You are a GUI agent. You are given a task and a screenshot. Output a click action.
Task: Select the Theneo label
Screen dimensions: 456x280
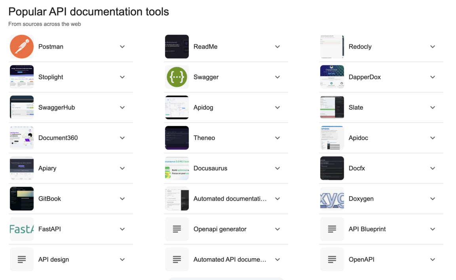pos(204,138)
